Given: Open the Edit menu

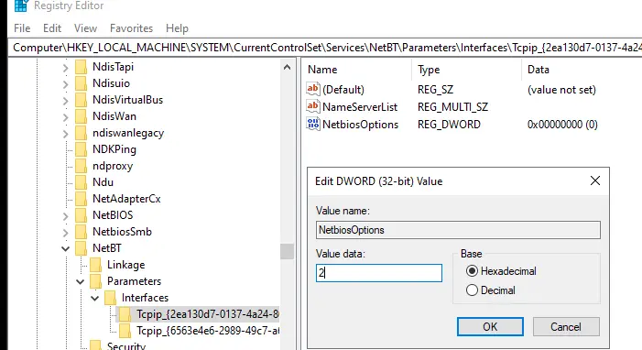Looking at the screenshot, I should pos(52,28).
